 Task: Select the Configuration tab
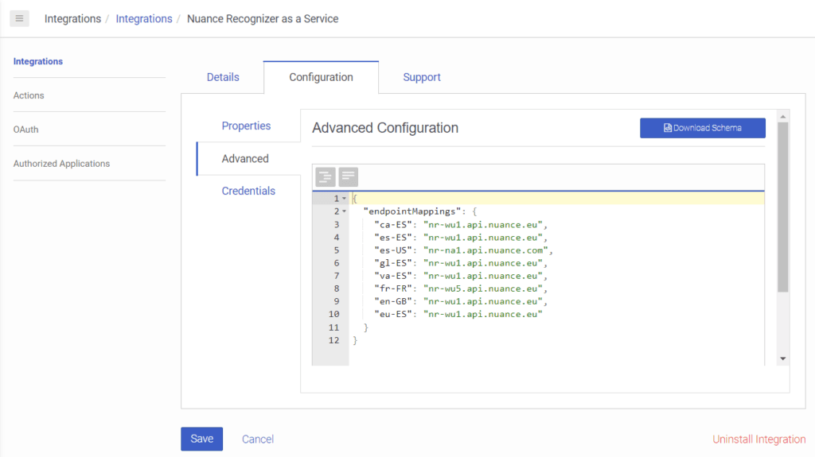coord(321,77)
